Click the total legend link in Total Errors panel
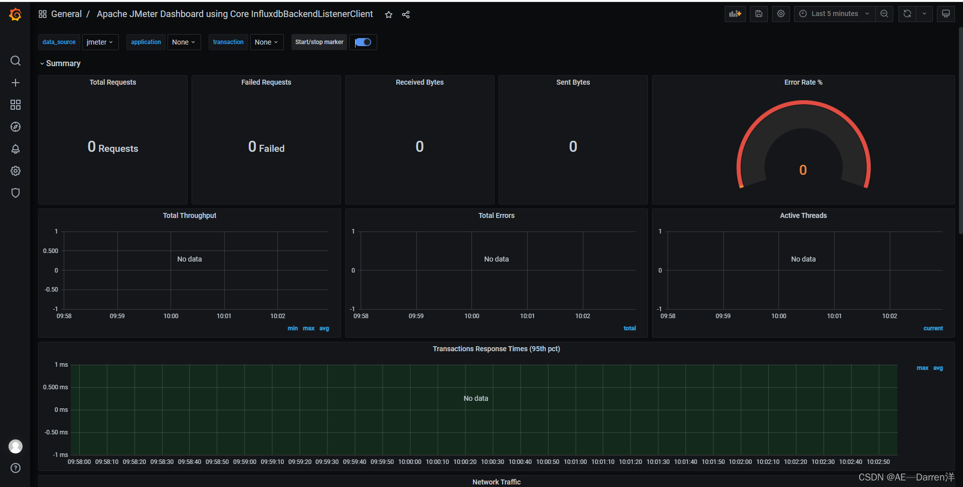The image size is (963, 487). [629, 328]
